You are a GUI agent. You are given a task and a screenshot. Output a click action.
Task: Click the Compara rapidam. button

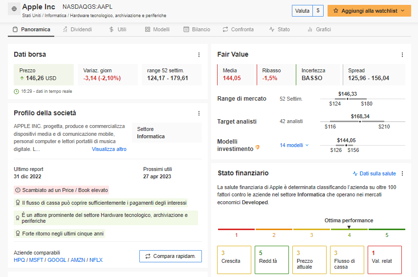[x=170, y=256]
